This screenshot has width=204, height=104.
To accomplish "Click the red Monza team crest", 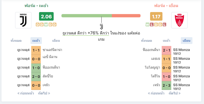I will pos(179,20).
